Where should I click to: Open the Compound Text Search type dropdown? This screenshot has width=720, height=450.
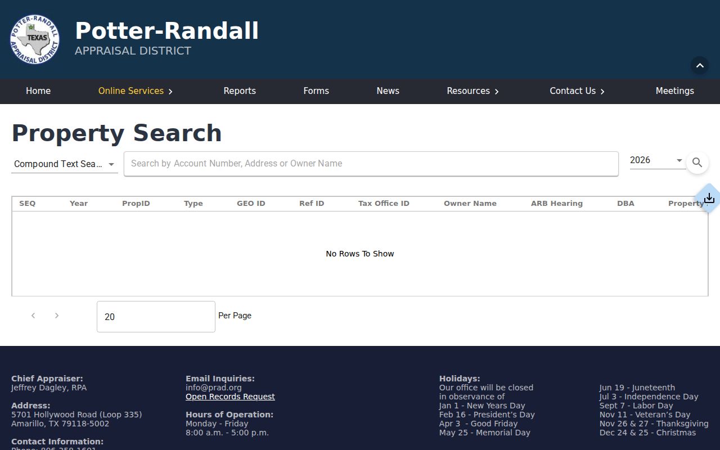pos(65,164)
